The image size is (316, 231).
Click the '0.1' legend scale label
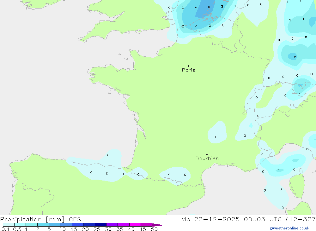click(x=5, y=229)
